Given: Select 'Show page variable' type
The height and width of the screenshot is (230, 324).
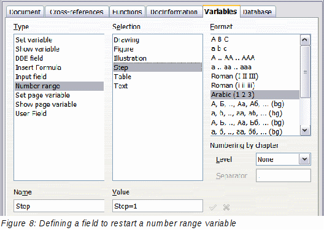Looking at the screenshot, I should pos(59,104).
